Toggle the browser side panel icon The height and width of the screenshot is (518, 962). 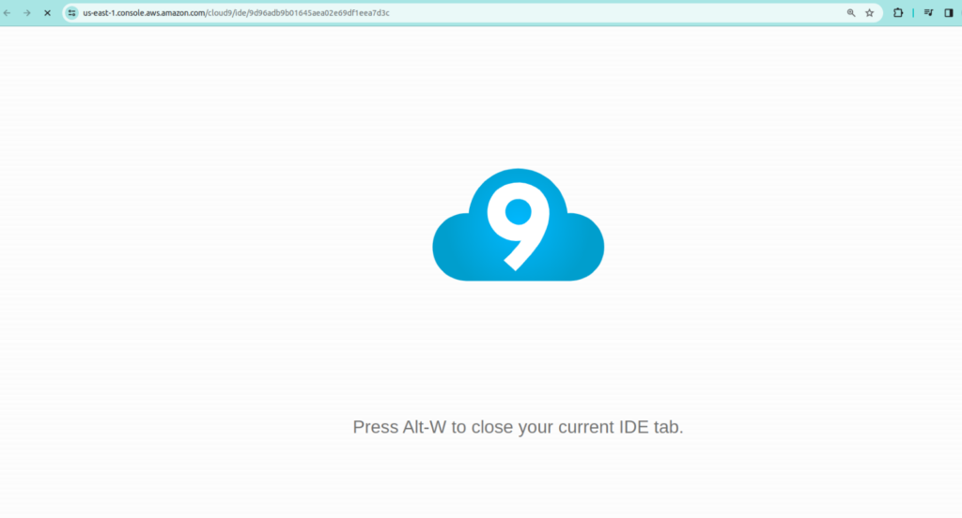point(949,13)
